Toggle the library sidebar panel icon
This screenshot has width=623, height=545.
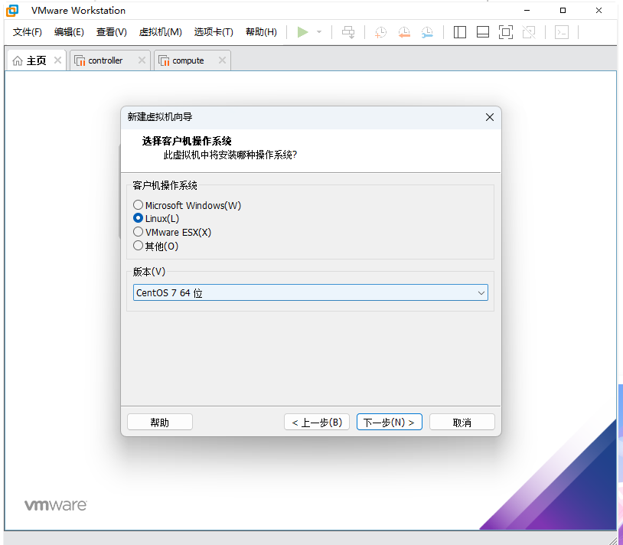460,32
